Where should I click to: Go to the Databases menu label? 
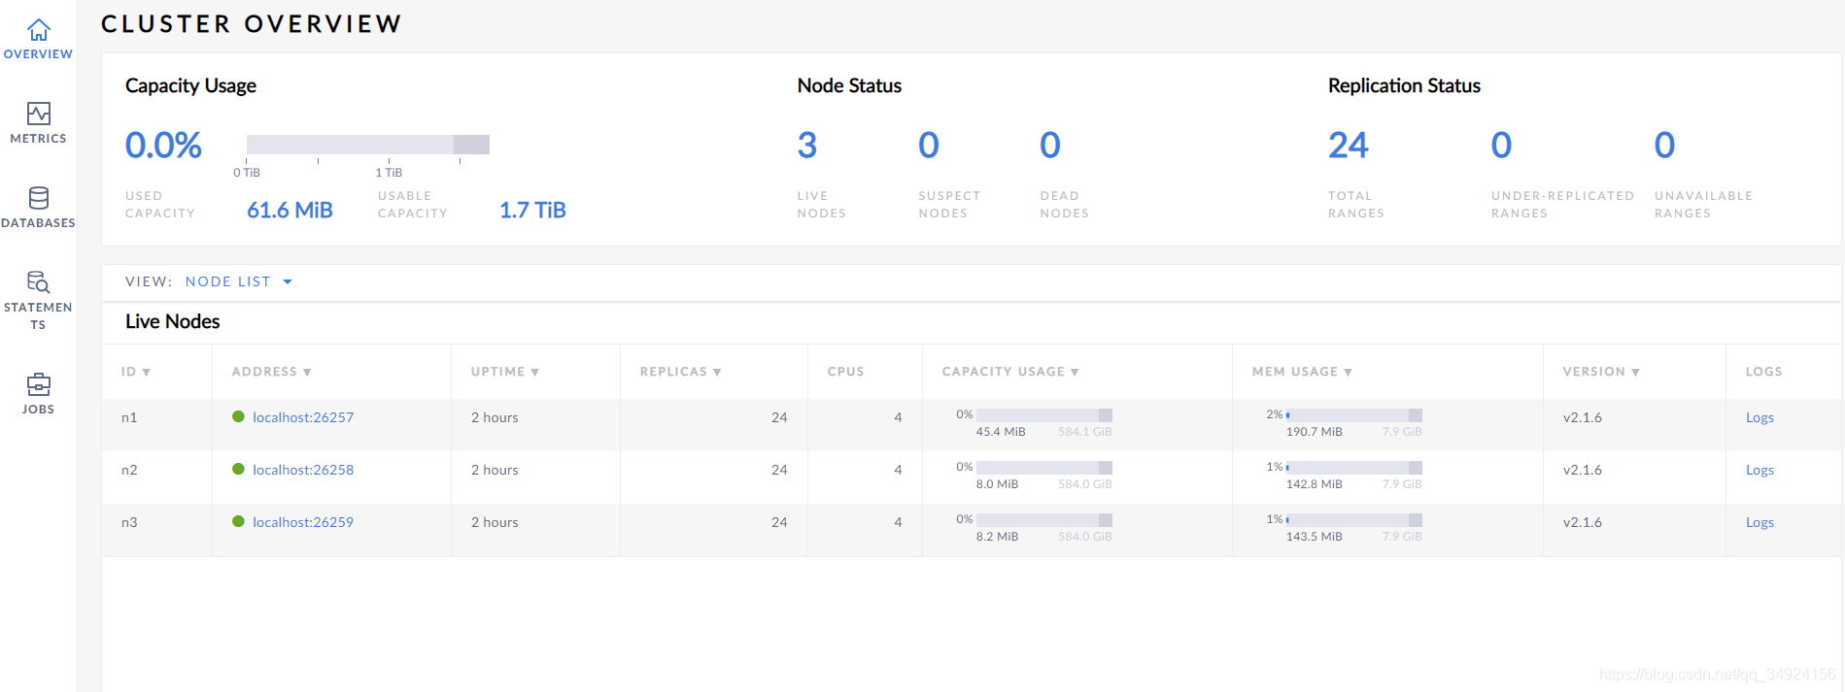38,223
